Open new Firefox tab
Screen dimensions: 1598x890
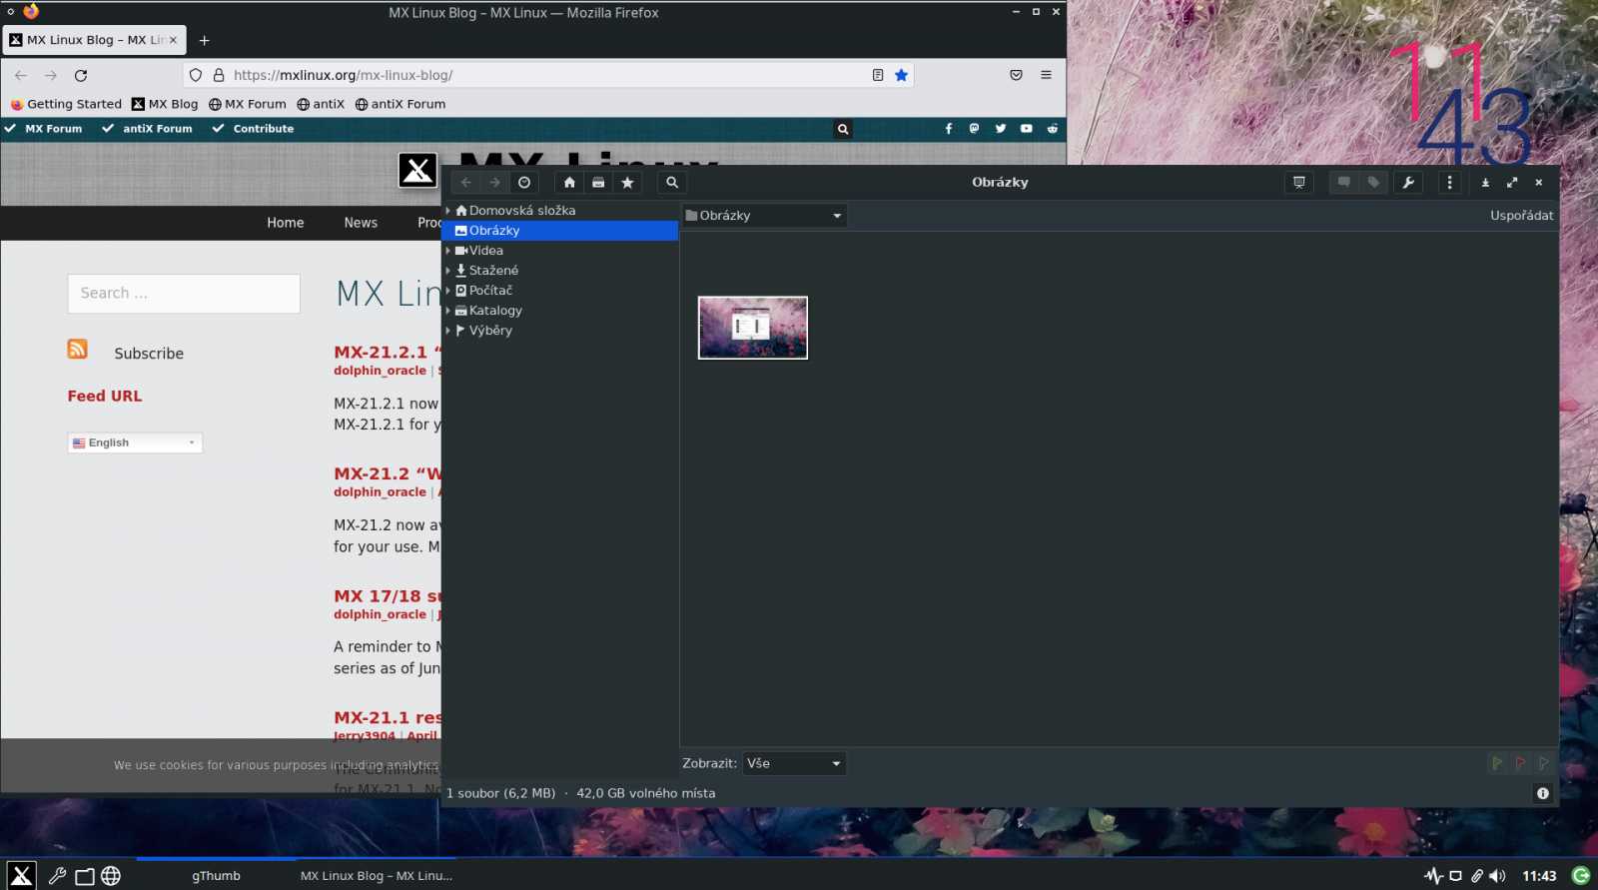pos(204,40)
